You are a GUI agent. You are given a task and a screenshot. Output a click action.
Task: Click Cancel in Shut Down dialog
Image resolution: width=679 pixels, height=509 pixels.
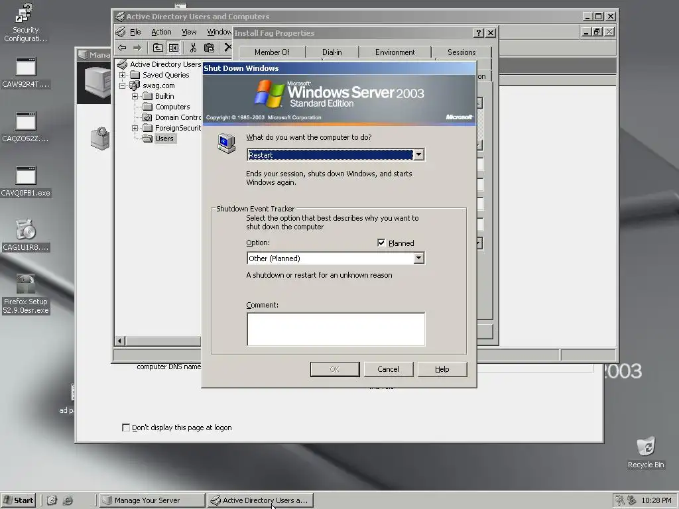pos(388,369)
